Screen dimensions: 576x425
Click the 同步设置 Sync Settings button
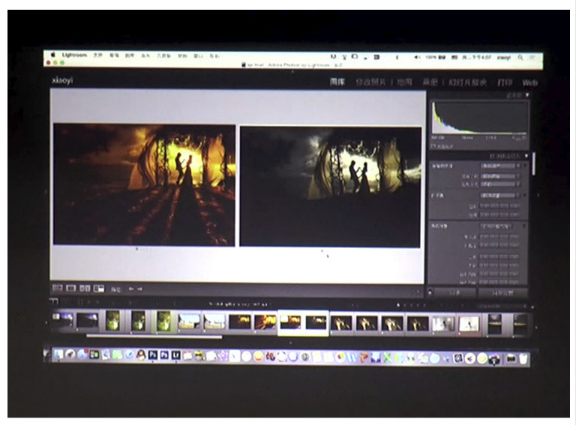pos(503,293)
